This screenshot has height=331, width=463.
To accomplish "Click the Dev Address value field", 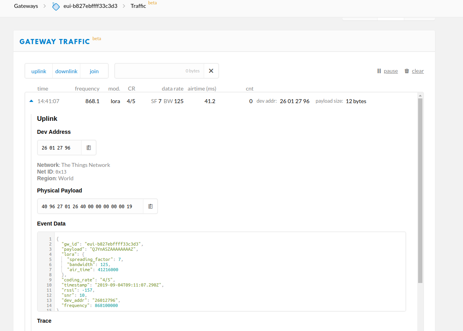I will click(x=59, y=148).
